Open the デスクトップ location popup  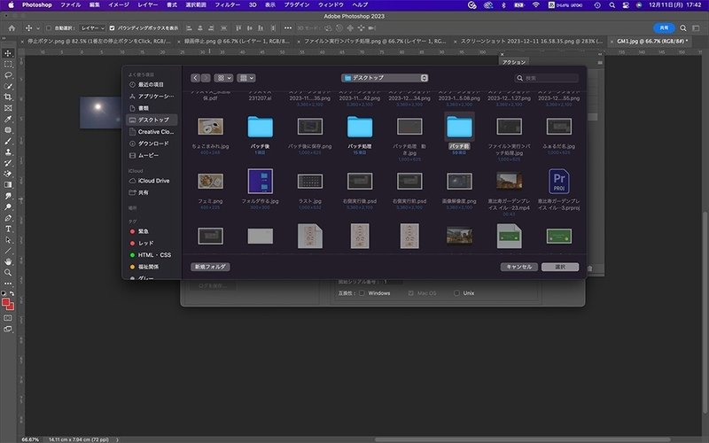click(385, 78)
